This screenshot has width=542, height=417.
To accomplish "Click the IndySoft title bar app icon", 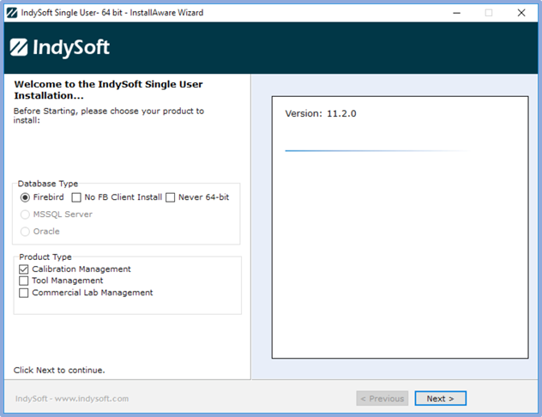I will click(x=12, y=13).
